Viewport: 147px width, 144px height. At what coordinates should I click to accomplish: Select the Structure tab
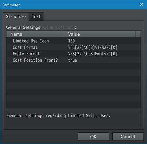click(16, 17)
